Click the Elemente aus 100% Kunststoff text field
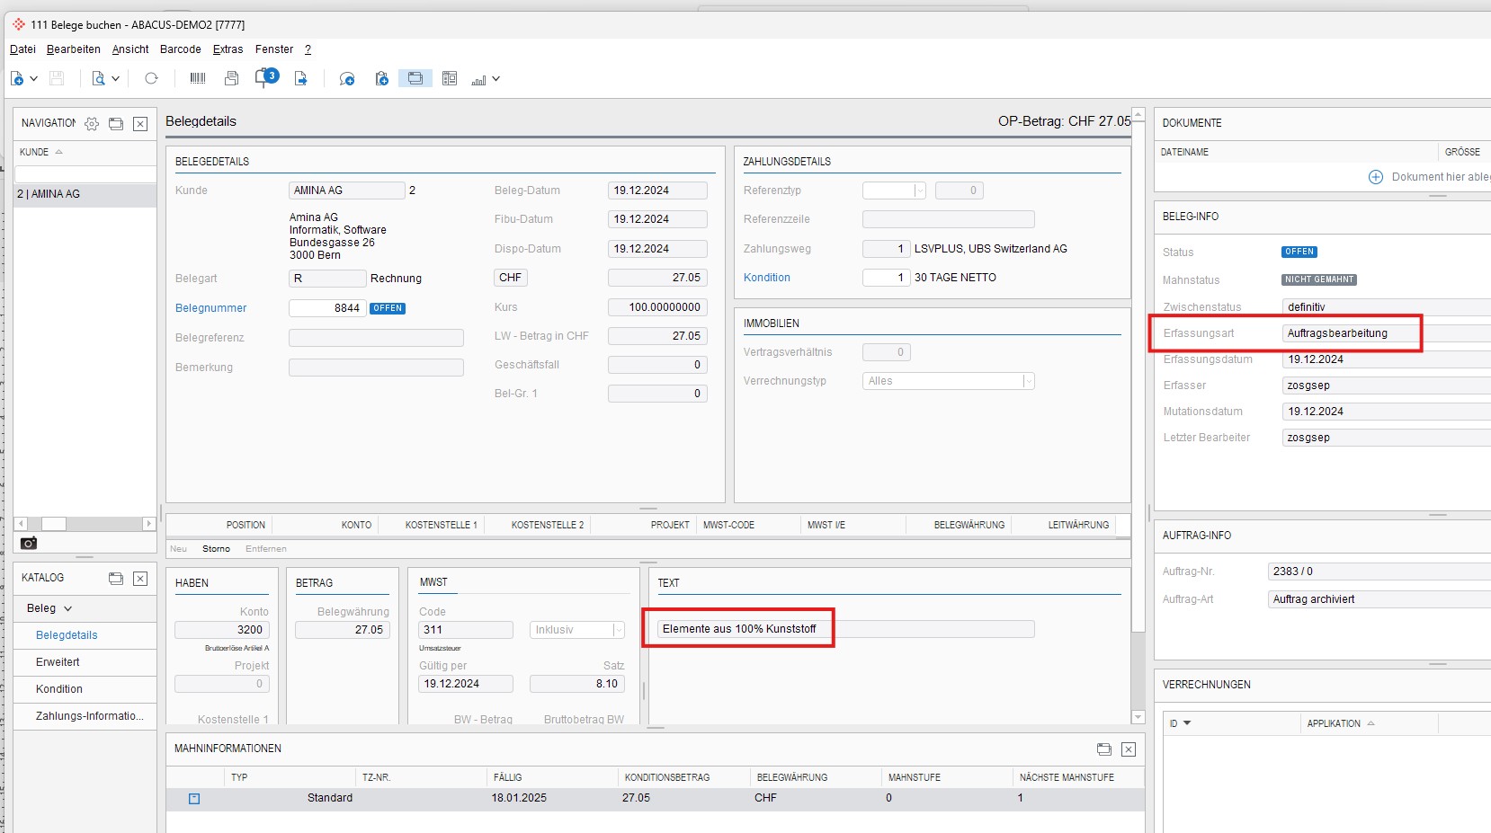This screenshot has height=833, width=1491. coord(845,629)
